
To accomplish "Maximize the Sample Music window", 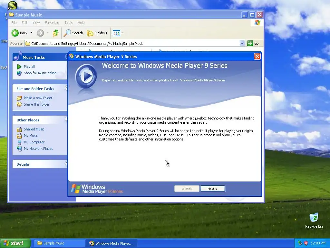I will [x=252, y=15].
